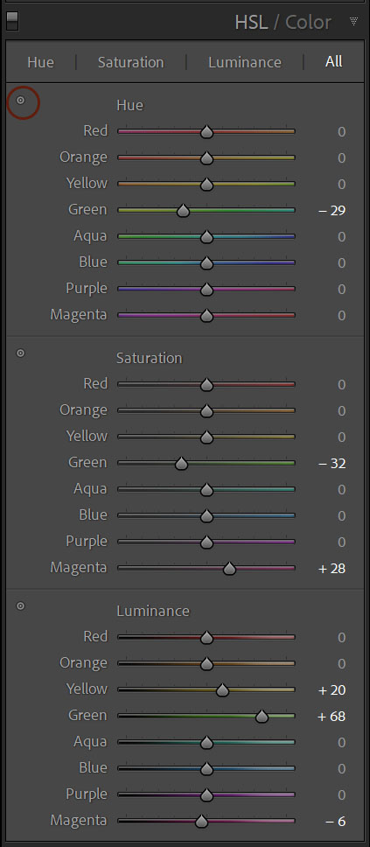Open the Luminance tab
Viewport: 370px width, 847px height.
point(245,62)
